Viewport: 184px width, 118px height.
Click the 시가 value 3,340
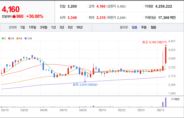72,18
